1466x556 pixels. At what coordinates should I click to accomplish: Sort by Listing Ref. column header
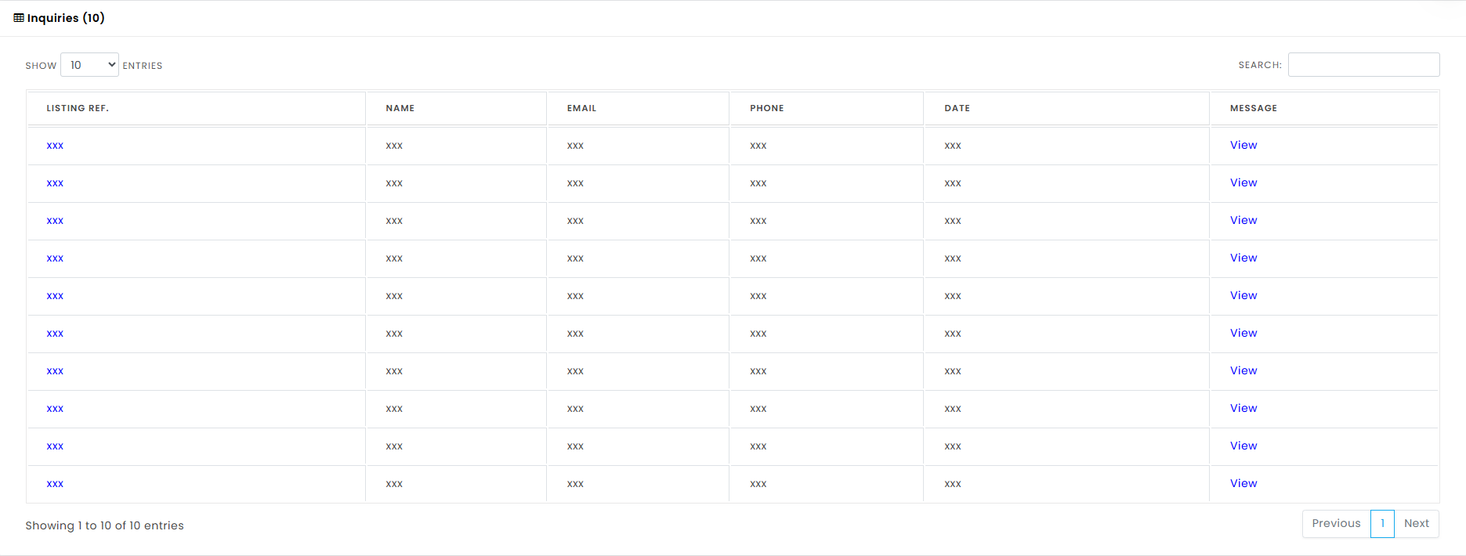pyautogui.click(x=197, y=108)
